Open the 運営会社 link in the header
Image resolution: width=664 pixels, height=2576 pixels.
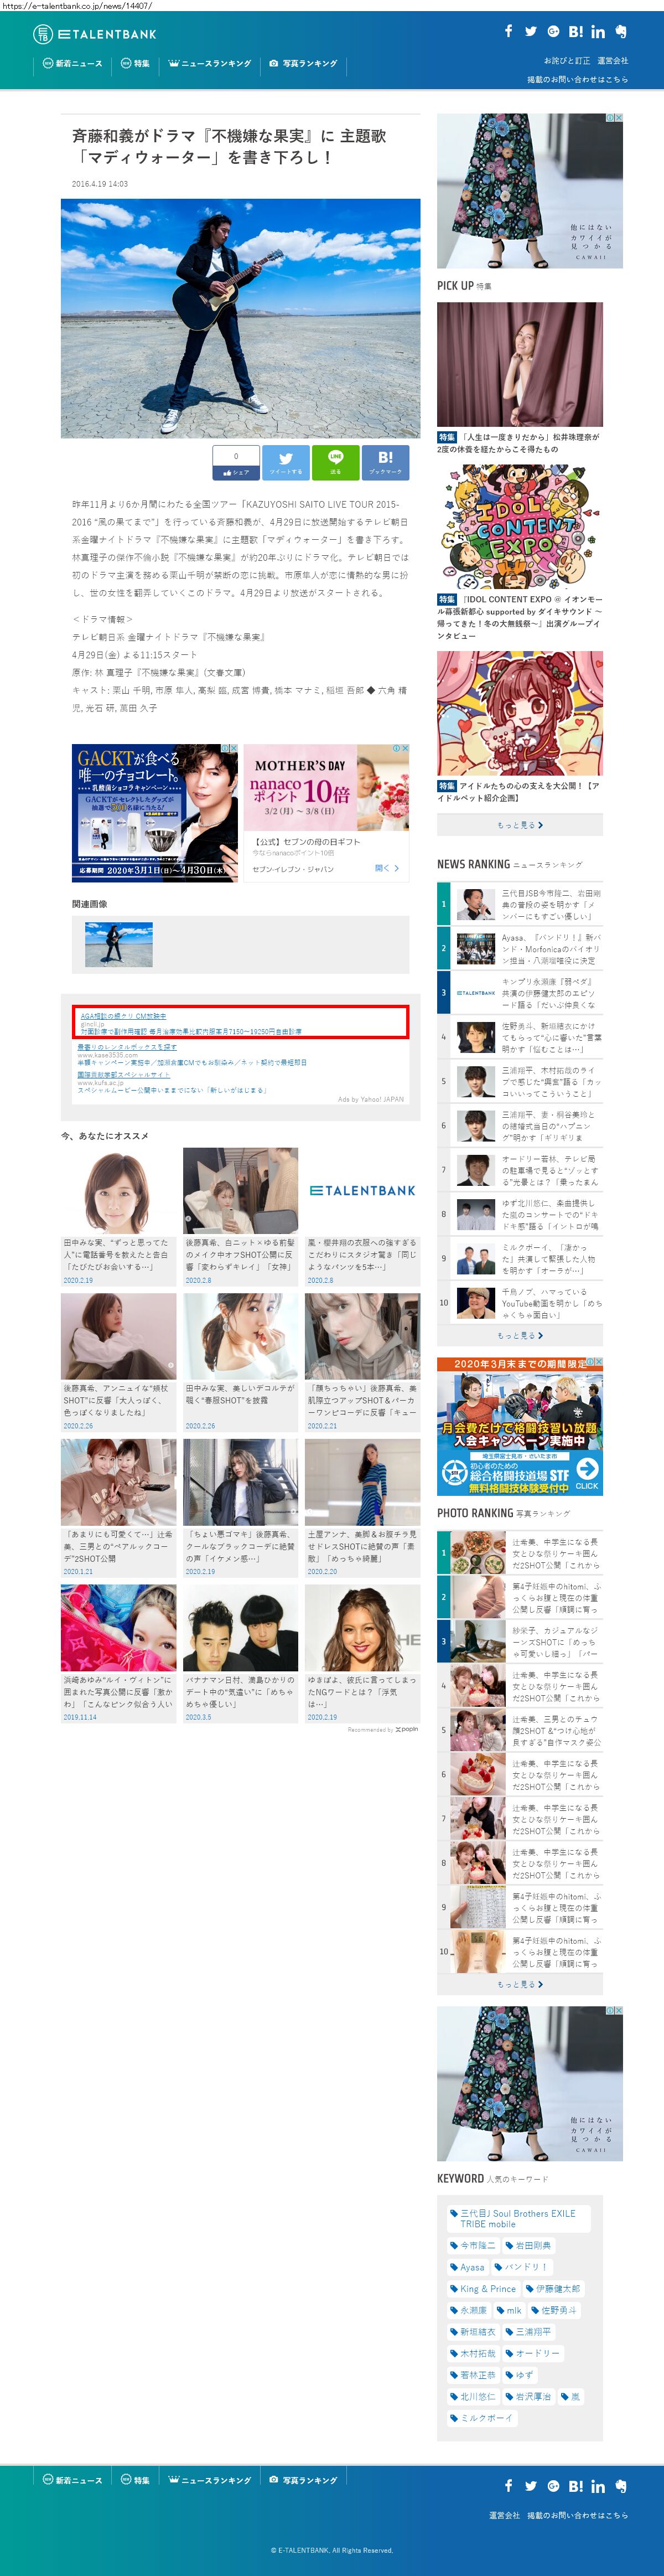[x=613, y=61]
